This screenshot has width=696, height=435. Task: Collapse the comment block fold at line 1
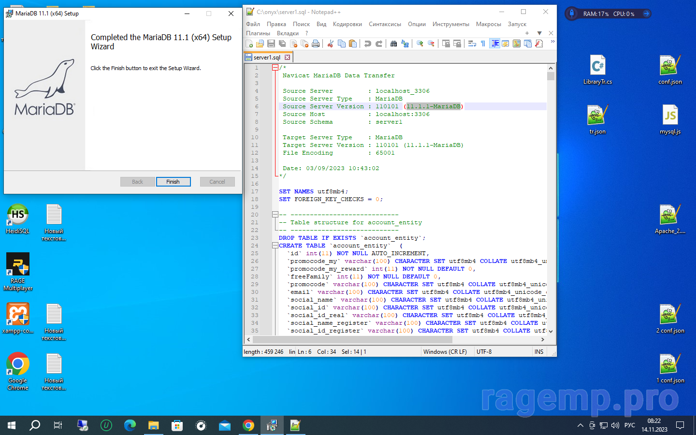click(x=275, y=68)
